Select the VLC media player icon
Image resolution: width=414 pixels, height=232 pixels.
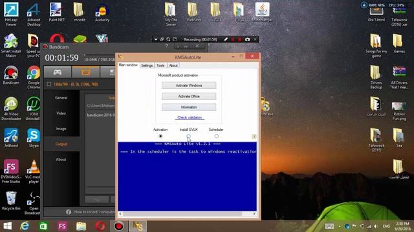[33, 171]
